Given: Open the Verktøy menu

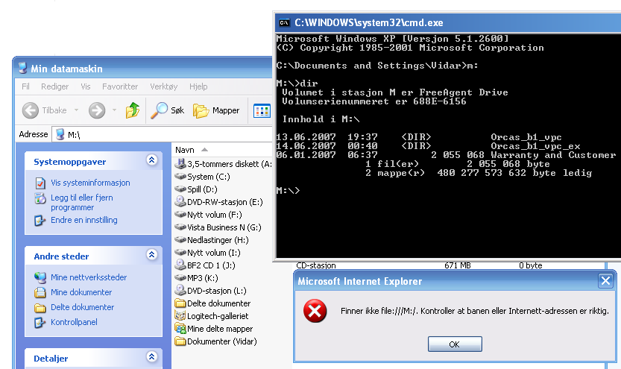Looking at the screenshot, I should (163, 86).
